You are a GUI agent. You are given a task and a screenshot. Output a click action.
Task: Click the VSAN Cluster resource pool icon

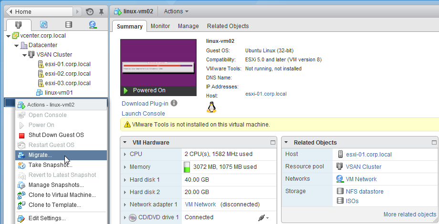pos(340,166)
